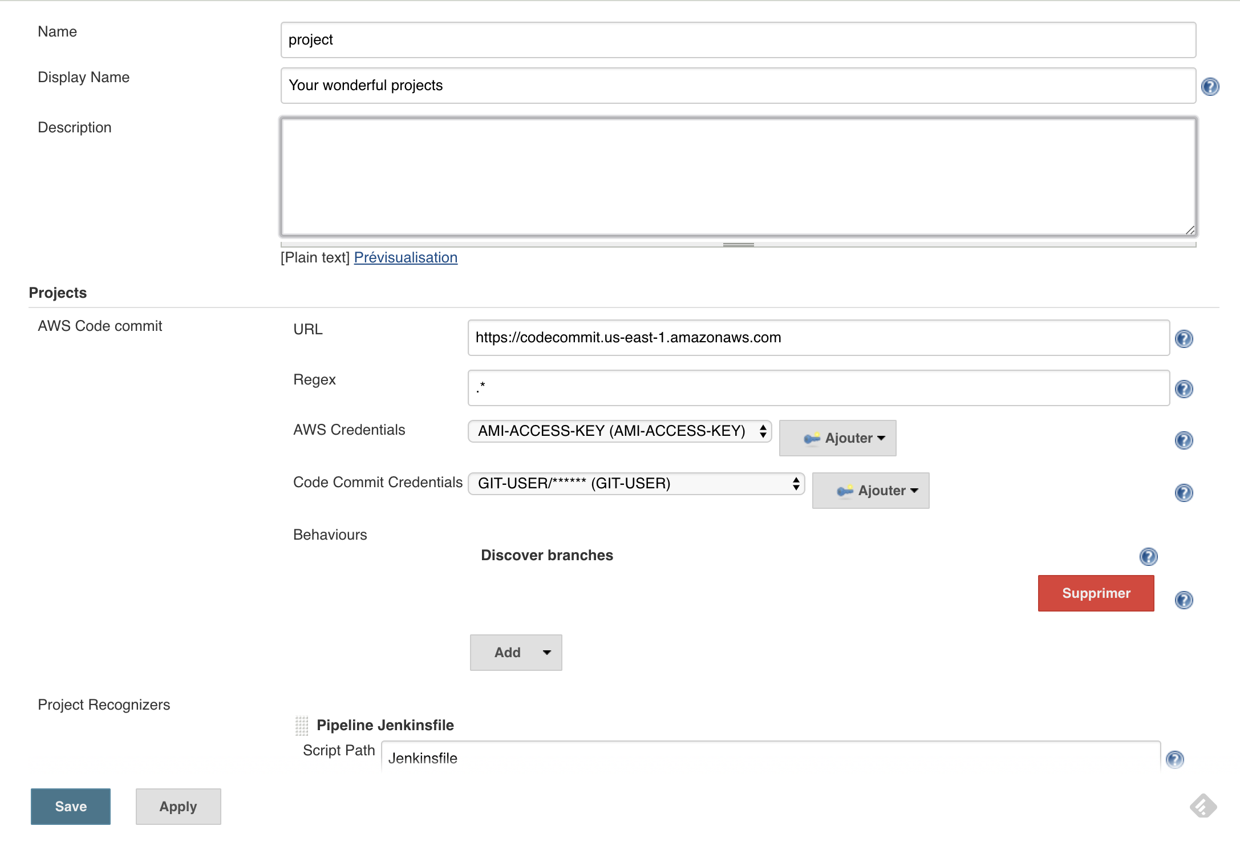Expand the AWS Credentials dropdown
This screenshot has height=842, width=1240.
coord(620,430)
